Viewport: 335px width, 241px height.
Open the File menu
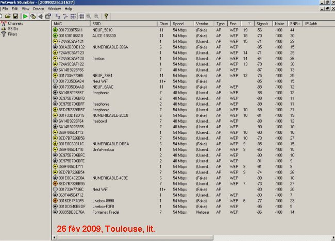click(x=5, y=9)
